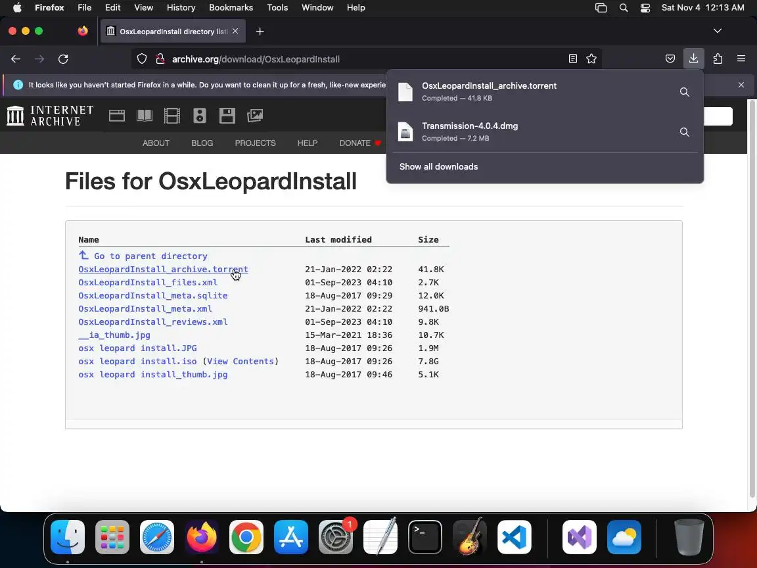Show OsxLeopardInstall_archive.torrent in Finder magnifier

point(684,92)
